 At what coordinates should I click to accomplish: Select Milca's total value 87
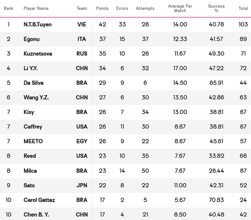click(243, 171)
